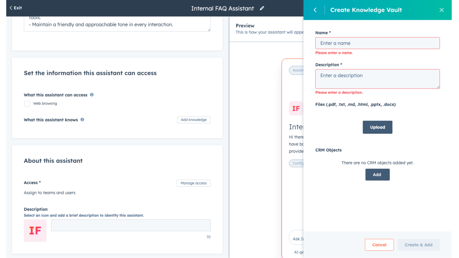Open Add knowledge options
This screenshot has width=459, height=258.
(194, 120)
